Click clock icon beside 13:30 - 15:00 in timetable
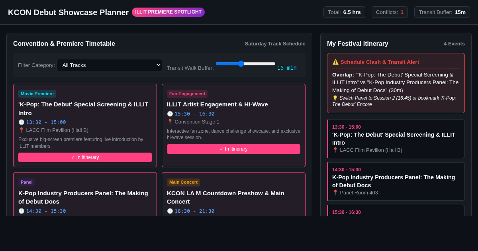Image resolution: width=478 pixels, height=251 pixels. pyautogui.click(x=22, y=122)
